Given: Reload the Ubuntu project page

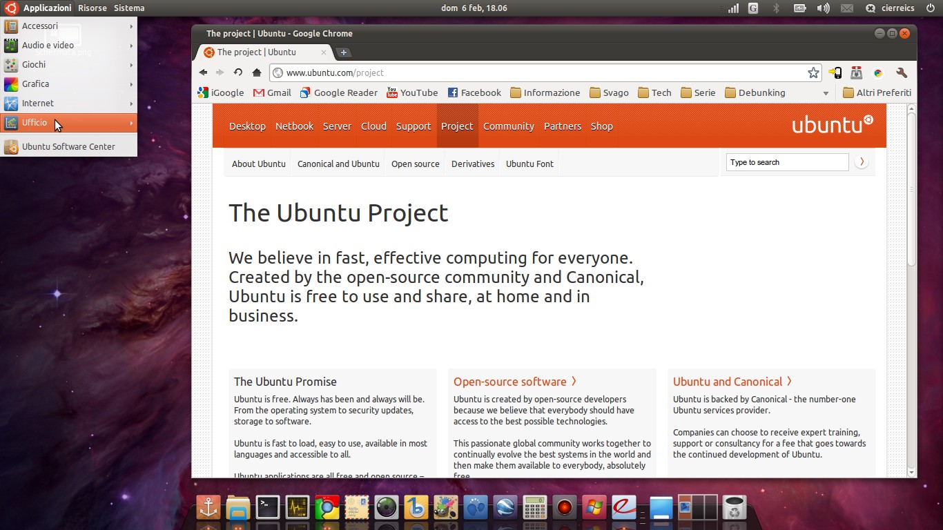Looking at the screenshot, I should tap(238, 72).
